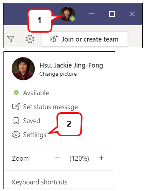Open Keyboard shortcuts
The width and height of the screenshot is (145, 191).
click(x=40, y=182)
